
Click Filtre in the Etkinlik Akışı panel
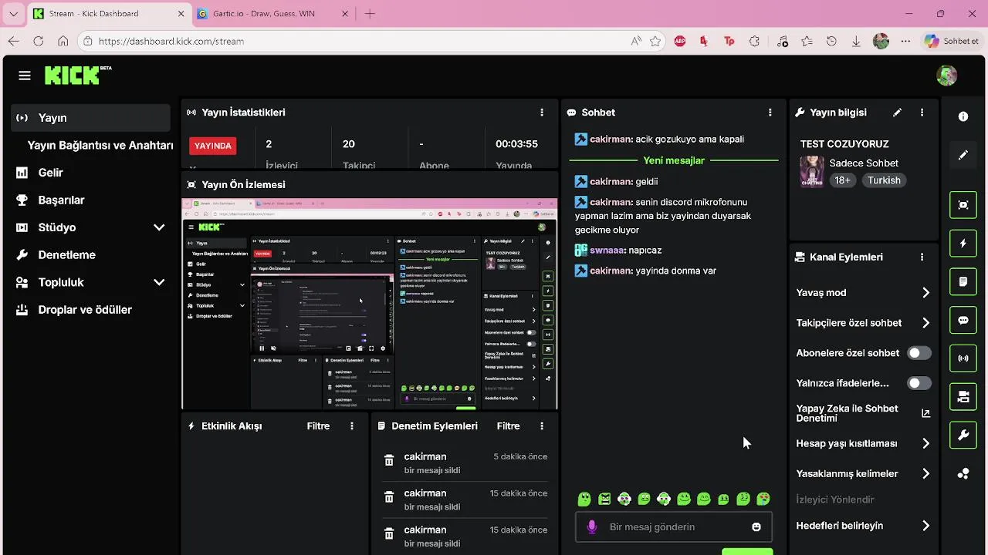[318, 426]
